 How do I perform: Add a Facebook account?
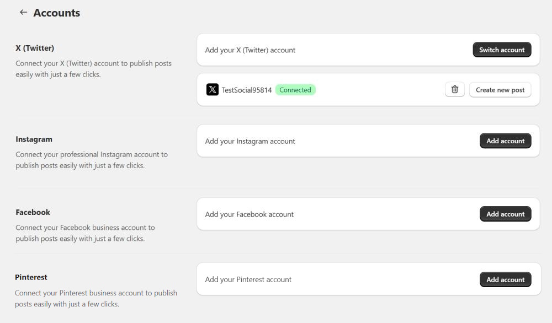(505, 214)
